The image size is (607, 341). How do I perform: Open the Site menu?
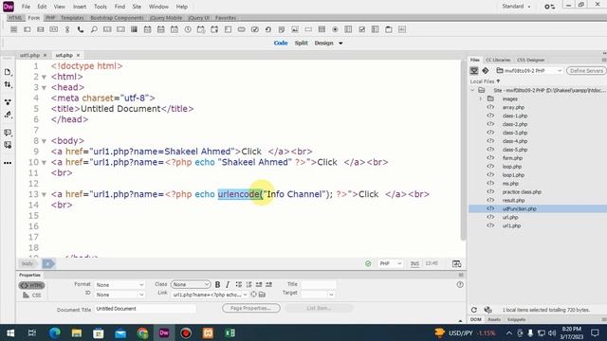(x=137, y=7)
